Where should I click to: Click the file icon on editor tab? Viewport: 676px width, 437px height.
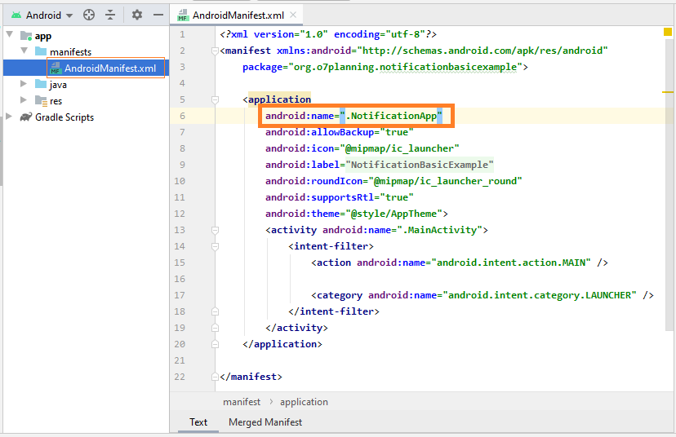(x=183, y=15)
